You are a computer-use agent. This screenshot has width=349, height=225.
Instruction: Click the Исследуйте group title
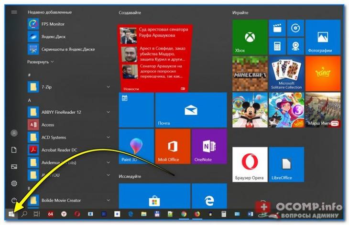coord(130,176)
